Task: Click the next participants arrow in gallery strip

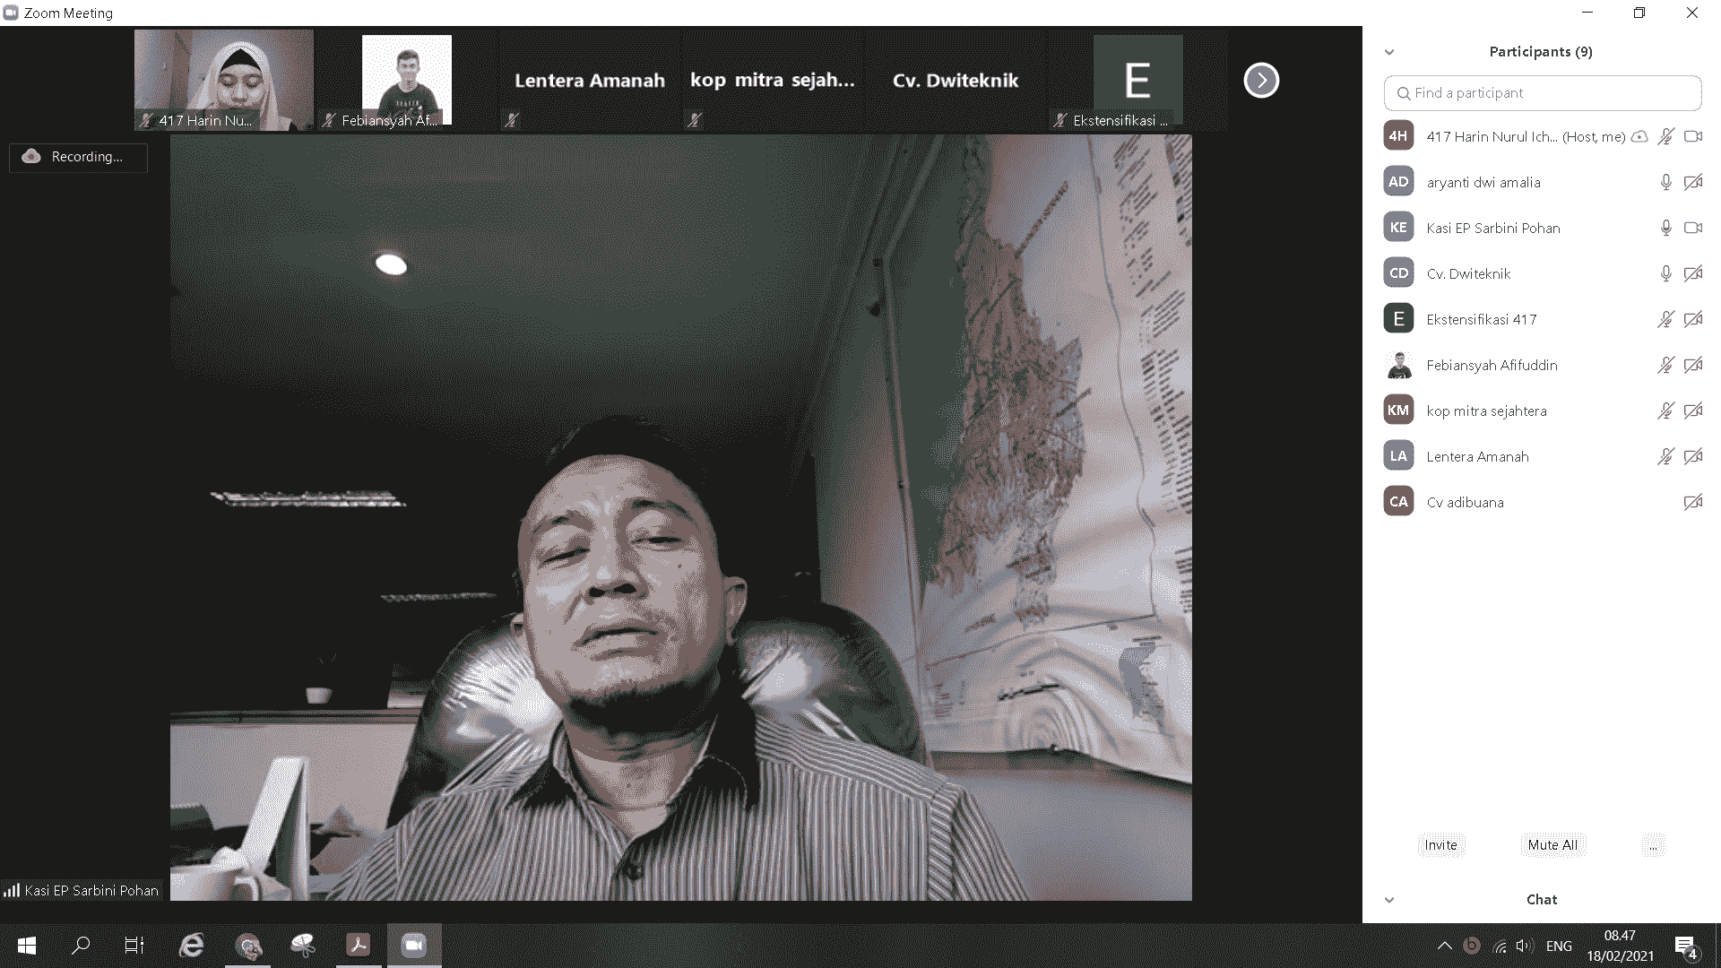Action: click(1261, 81)
